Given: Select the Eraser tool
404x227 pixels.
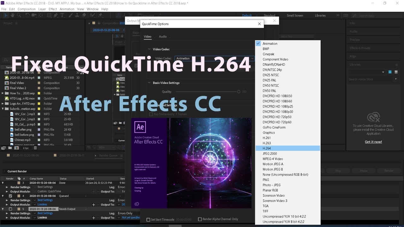Looking at the screenshot, I should click(84, 15).
